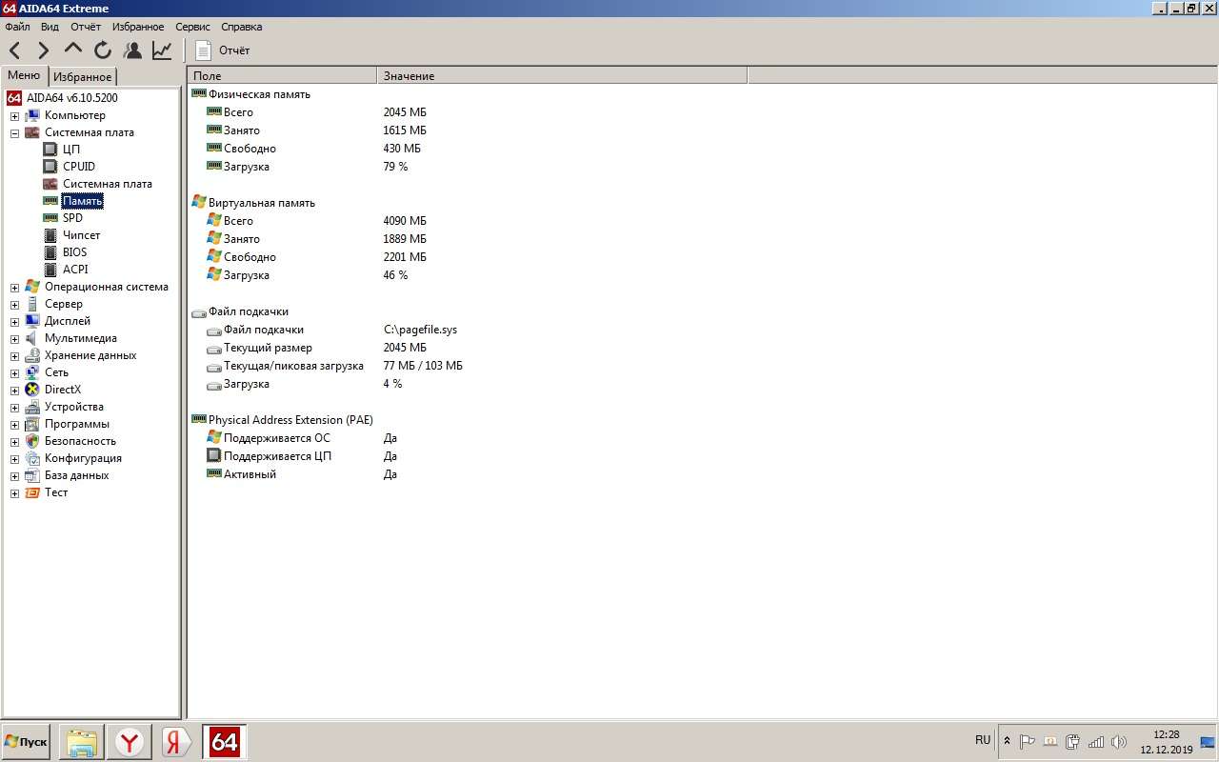Select Память in the tree
Screen dimensions: 1219x762
[82, 201]
